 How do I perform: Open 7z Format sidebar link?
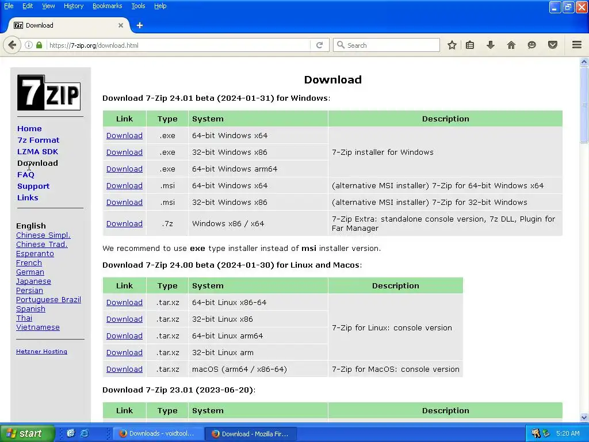(x=39, y=140)
